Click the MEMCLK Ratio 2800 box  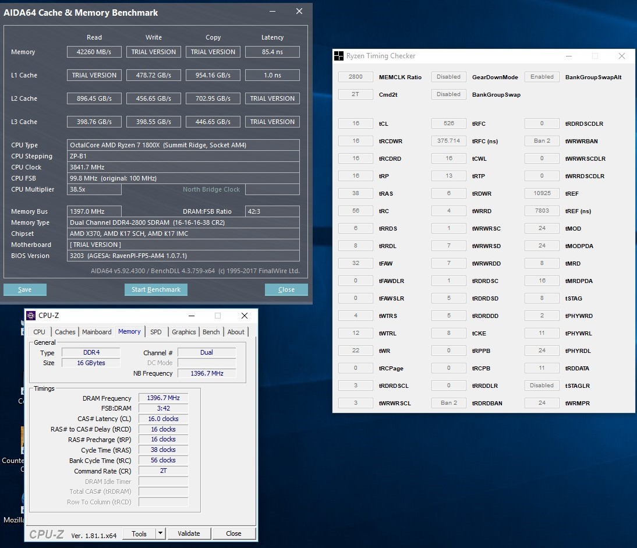tap(355, 77)
